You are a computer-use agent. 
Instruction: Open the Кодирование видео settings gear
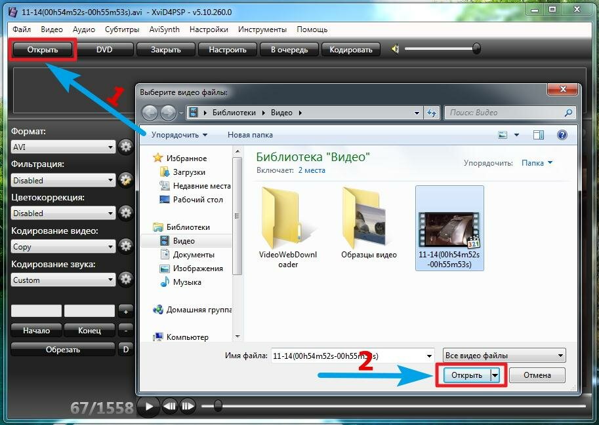pos(125,246)
